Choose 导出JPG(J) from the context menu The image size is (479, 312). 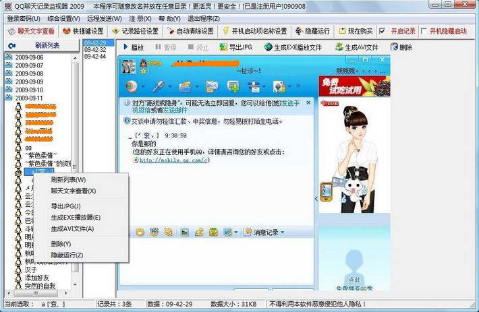tap(65, 206)
